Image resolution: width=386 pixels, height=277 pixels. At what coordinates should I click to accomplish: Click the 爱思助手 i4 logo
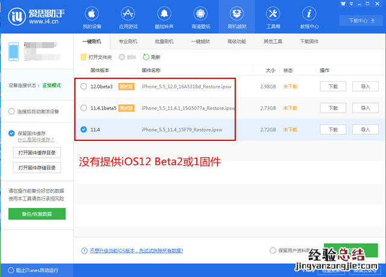click(x=36, y=16)
